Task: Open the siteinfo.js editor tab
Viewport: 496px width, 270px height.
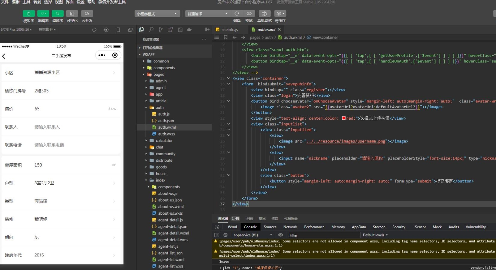Action: point(229,29)
